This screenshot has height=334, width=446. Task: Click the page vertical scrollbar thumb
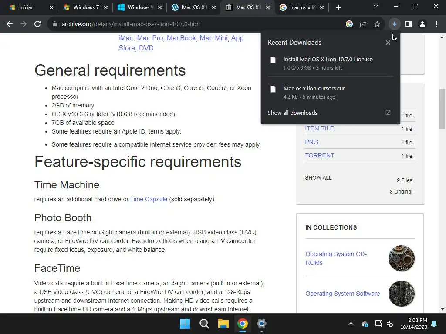(x=442, y=109)
